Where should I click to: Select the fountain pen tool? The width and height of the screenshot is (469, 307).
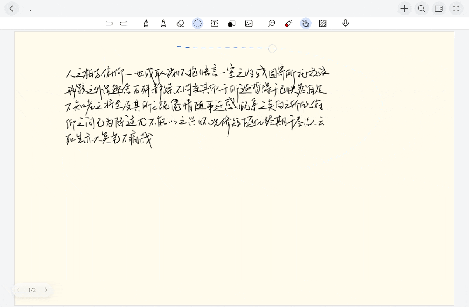pyautogui.click(x=146, y=23)
